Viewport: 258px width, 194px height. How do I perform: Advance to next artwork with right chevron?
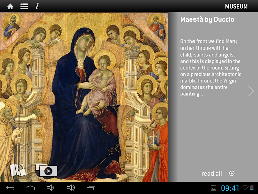[251, 91]
